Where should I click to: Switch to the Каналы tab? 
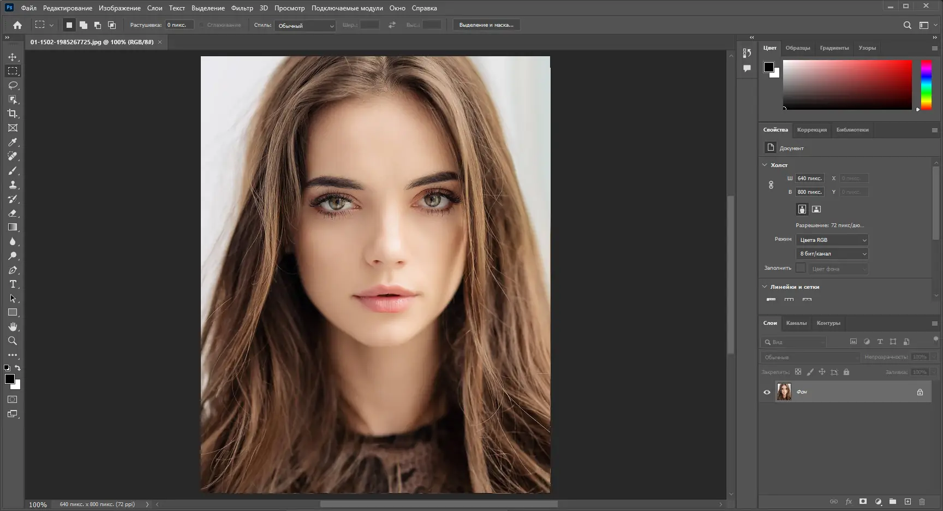point(797,323)
